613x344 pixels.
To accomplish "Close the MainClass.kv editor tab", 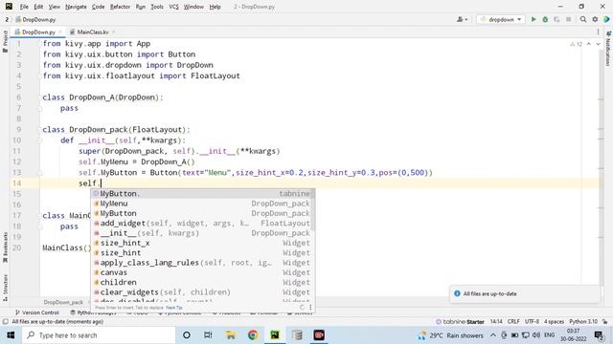I will coord(113,32).
